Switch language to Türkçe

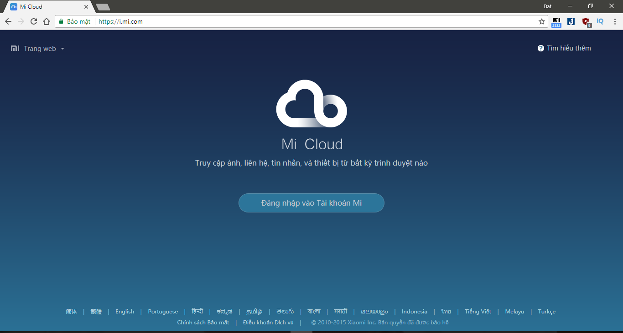coord(547,312)
